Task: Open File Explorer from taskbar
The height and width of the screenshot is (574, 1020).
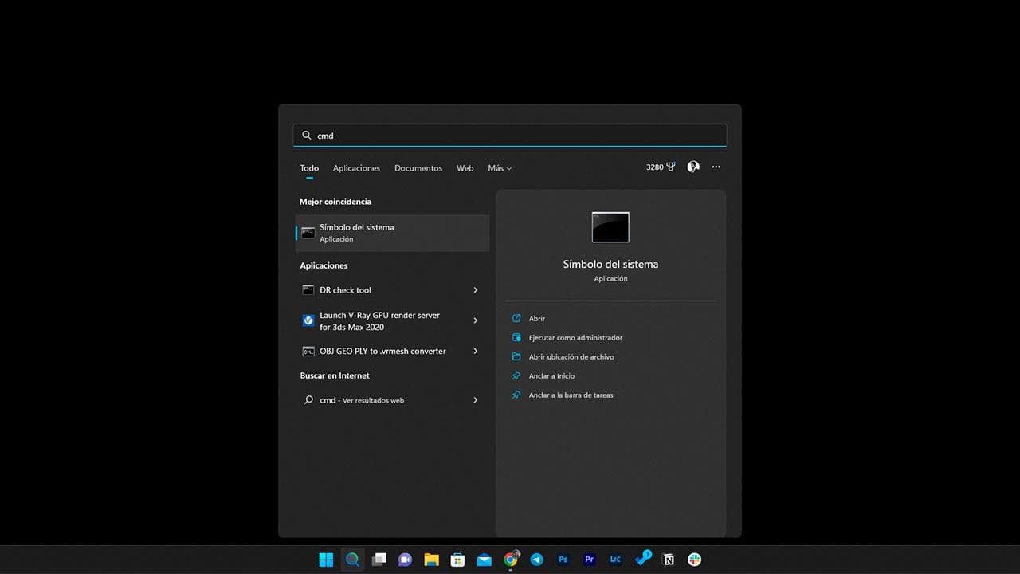Action: pyautogui.click(x=431, y=560)
